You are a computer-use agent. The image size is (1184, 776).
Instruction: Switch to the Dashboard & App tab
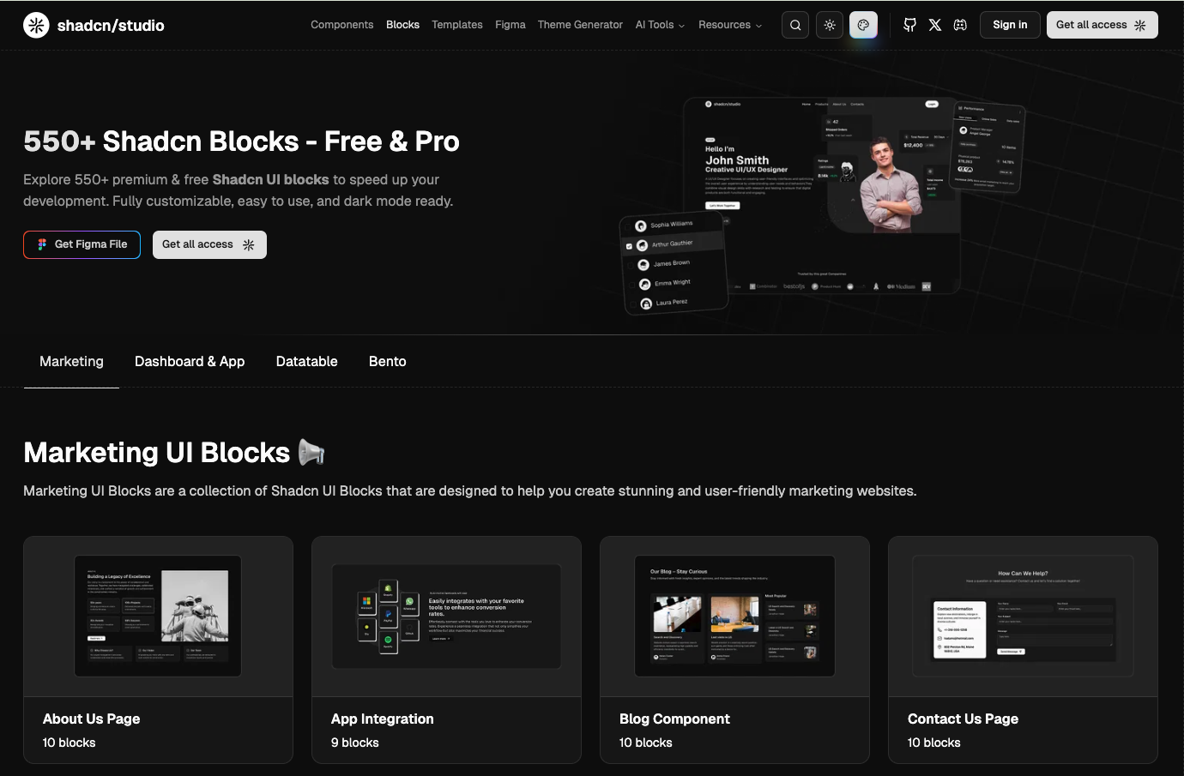[x=190, y=361]
